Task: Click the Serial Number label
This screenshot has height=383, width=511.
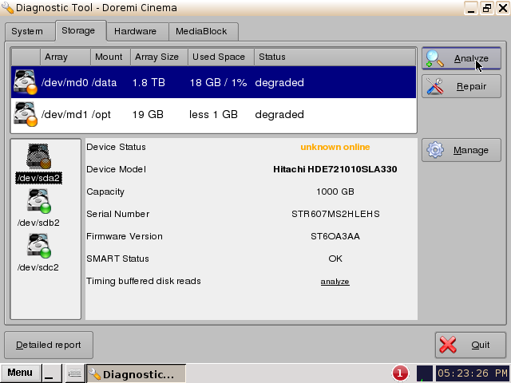Action: (x=117, y=214)
